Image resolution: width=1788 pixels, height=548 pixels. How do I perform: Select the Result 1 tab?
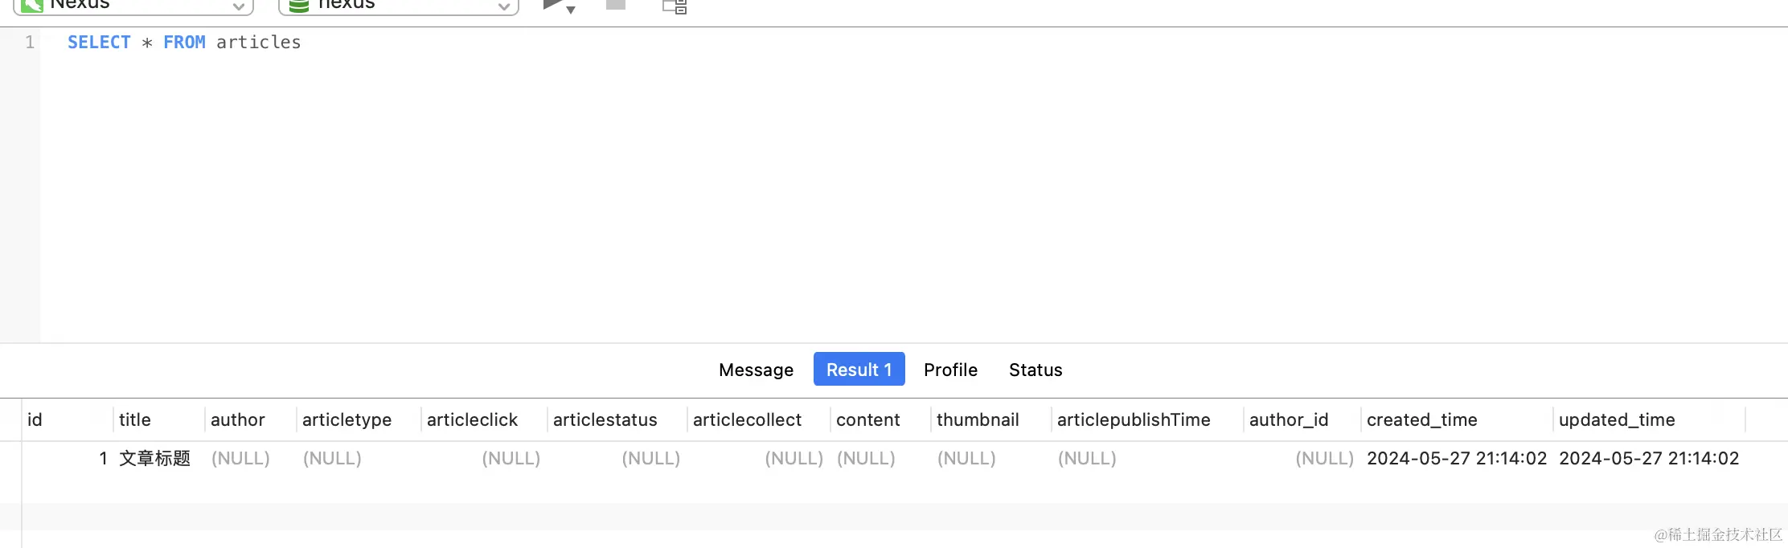859,370
